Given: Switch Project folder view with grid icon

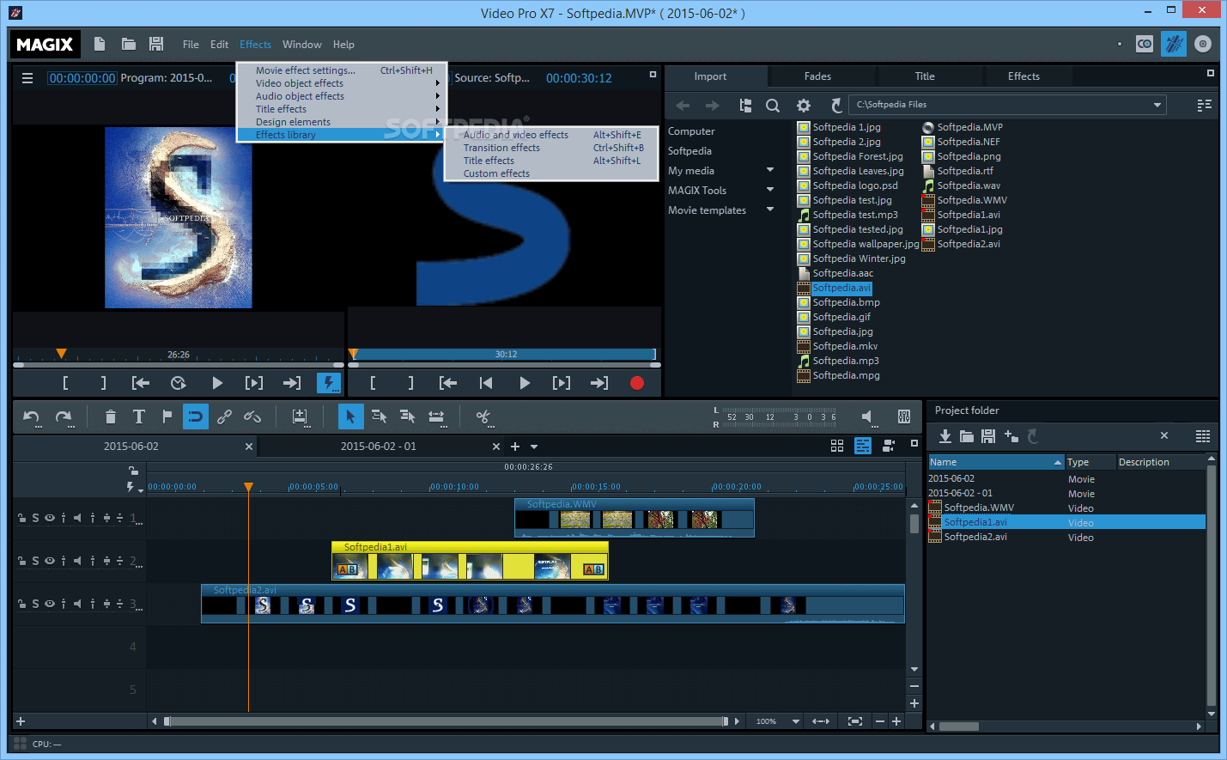Looking at the screenshot, I should tap(1203, 436).
